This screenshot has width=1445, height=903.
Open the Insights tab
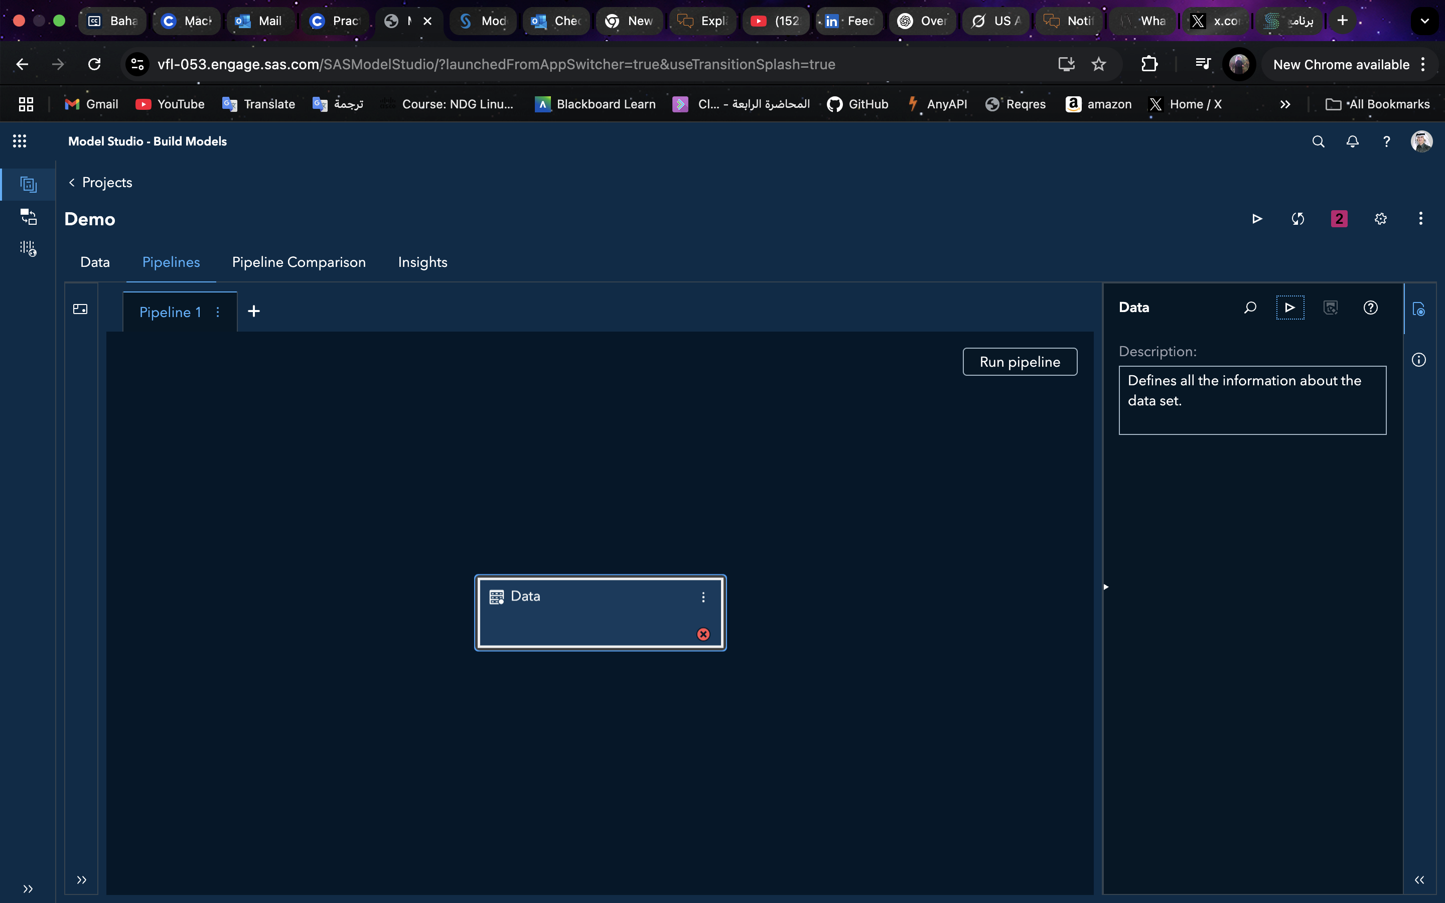(x=422, y=262)
